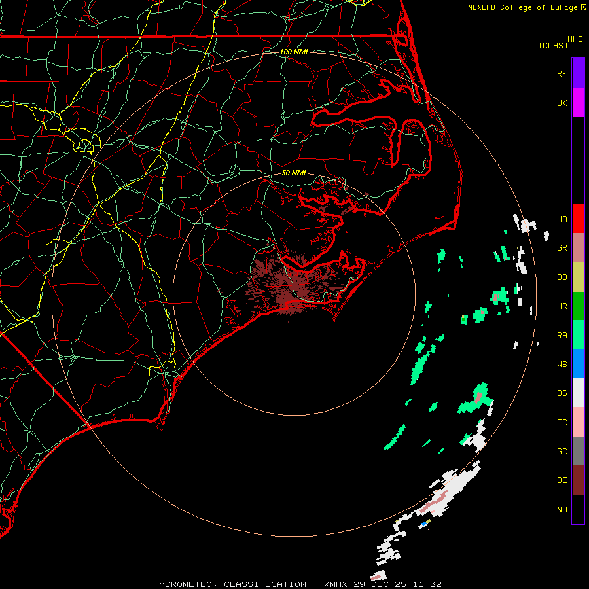
Task: Click the RF legend label
Action: point(562,73)
